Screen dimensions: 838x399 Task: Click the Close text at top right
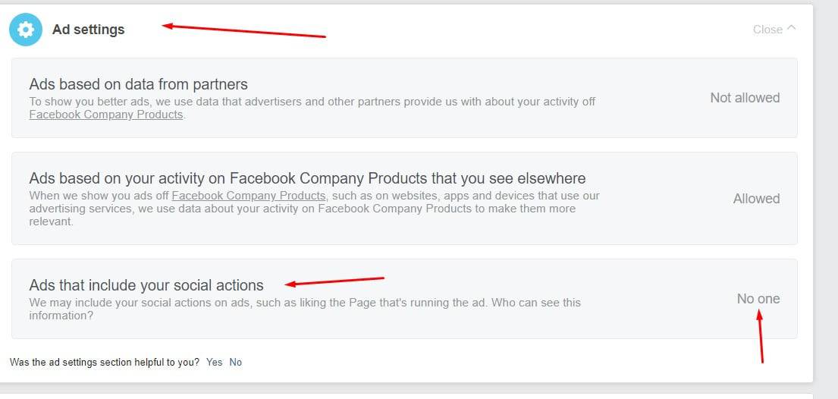tap(767, 30)
